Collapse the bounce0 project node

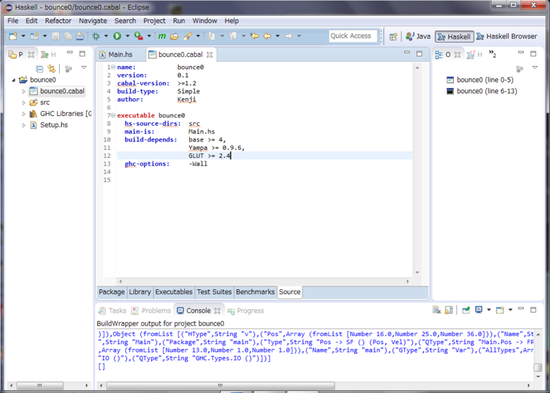pos(14,80)
